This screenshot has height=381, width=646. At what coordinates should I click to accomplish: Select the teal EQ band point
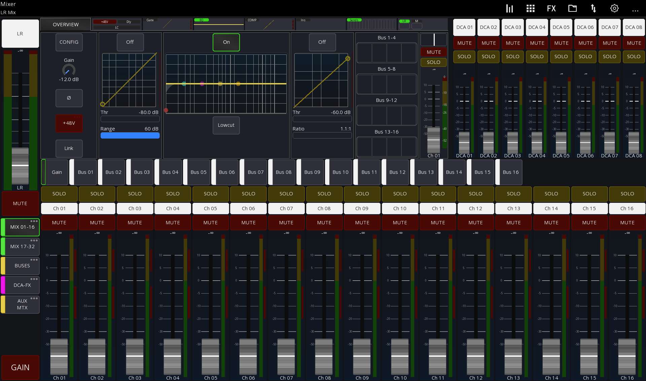pos(184,84)
